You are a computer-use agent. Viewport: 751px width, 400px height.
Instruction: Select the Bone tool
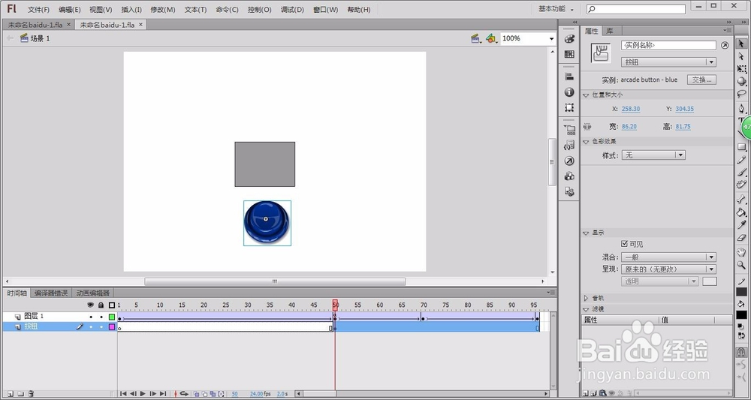coord(741,200)
